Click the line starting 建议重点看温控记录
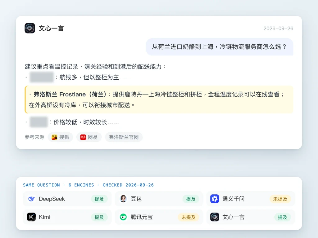The width and height of the screenshot is (318, 238). [96, 67]
